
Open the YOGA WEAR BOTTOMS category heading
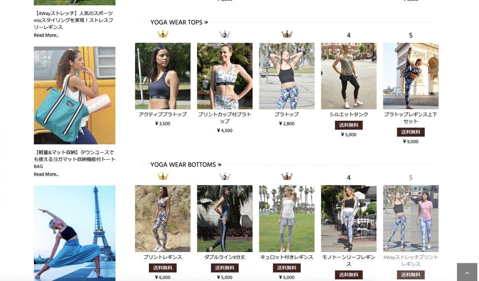186,165
